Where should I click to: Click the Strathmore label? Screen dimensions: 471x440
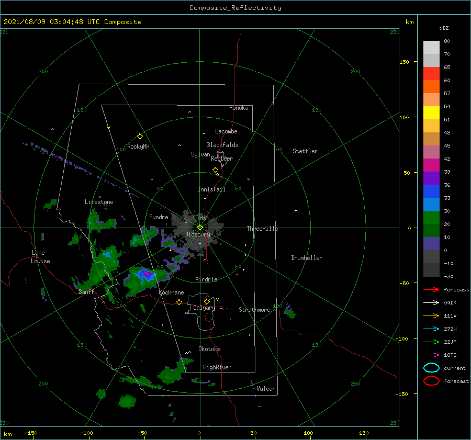coord(254,310)
